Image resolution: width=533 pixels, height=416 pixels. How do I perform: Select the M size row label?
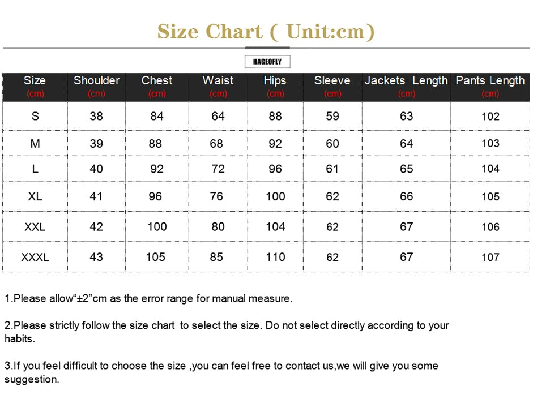[35, 144]
